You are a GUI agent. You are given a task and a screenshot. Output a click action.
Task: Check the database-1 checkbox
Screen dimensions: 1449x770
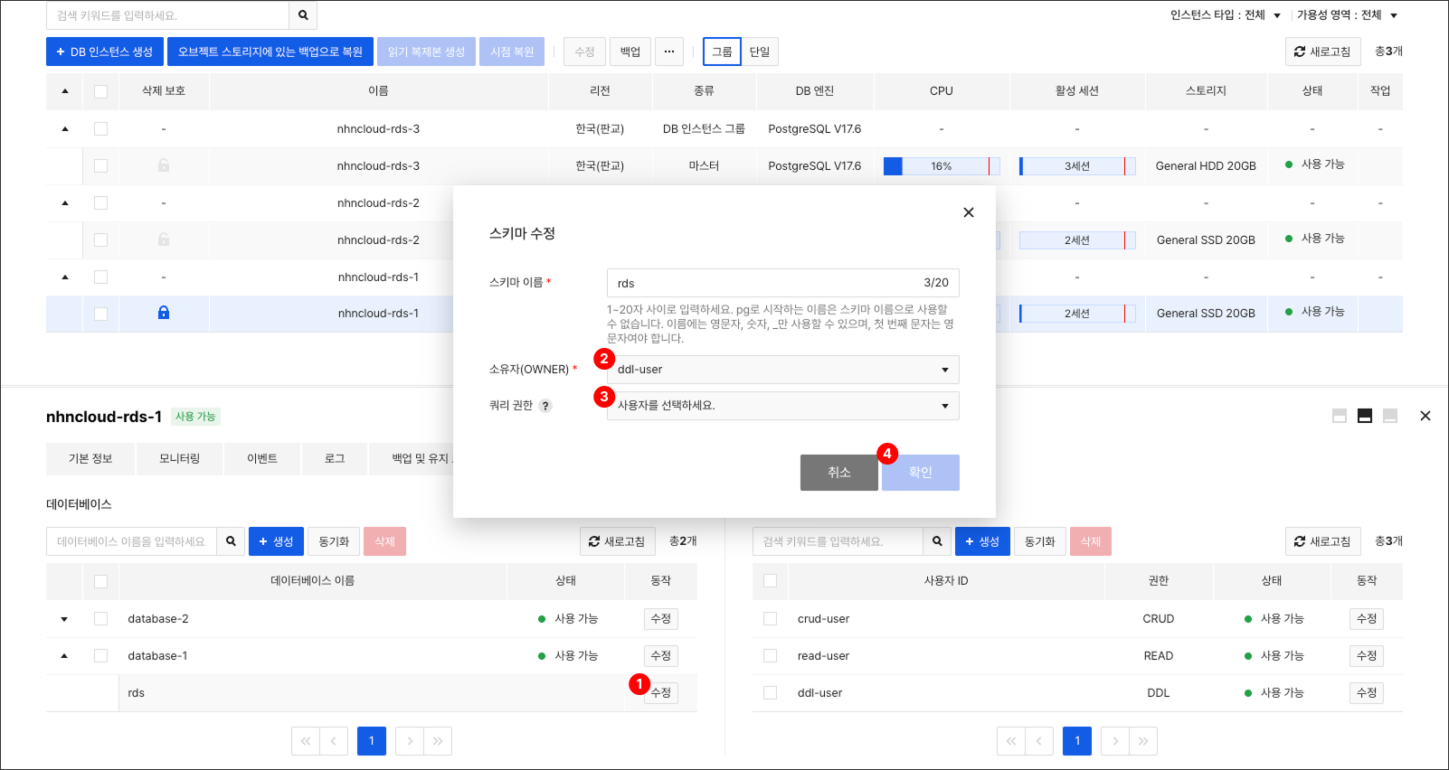click(100, 655)
